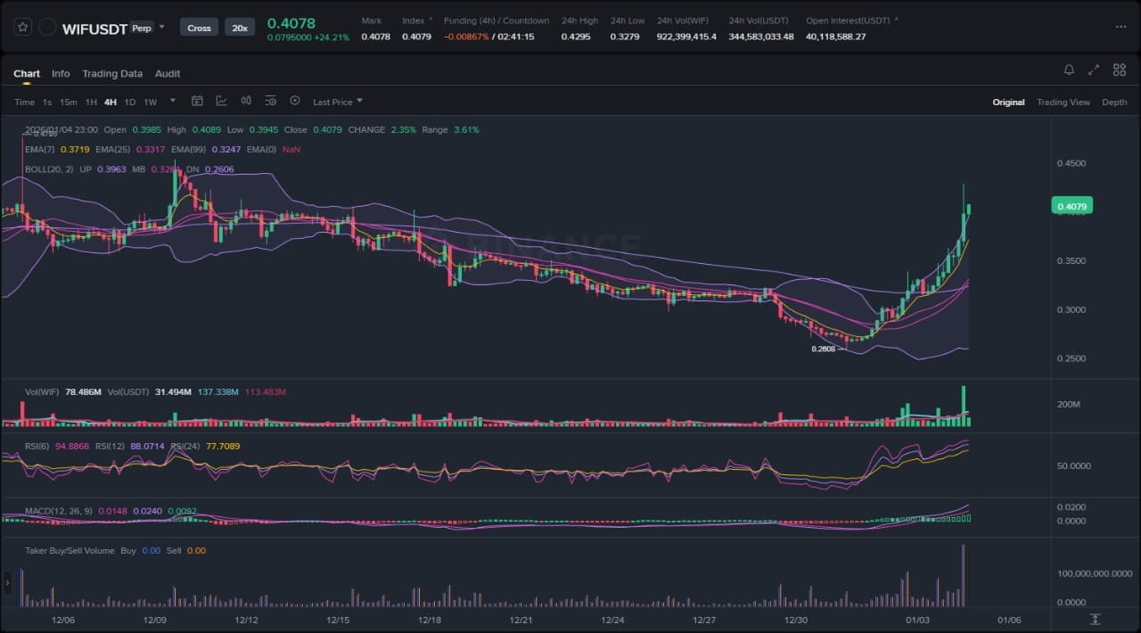This screenshot has height=633, width=1141.
Task: Switch to the Original chart view
Action: click(x=1008, y=102)
